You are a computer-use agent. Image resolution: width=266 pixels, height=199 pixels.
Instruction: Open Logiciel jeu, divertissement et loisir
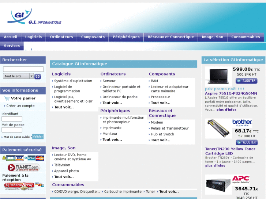point(73,99)
